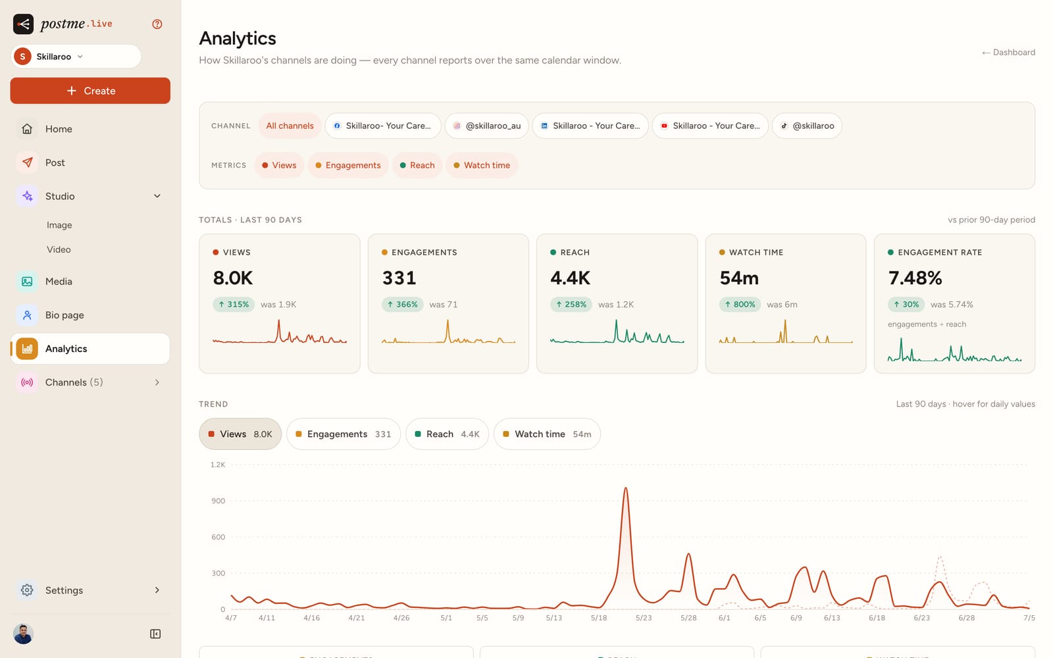Go to Media section
This screenshot has height=658, width=1053.
point(90,282)
